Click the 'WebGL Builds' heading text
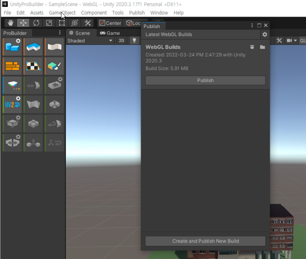Screen dimensions: 306x259 point(163,47)
